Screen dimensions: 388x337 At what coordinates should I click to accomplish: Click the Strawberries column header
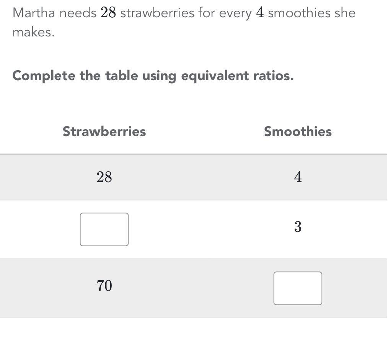[104, 132]
